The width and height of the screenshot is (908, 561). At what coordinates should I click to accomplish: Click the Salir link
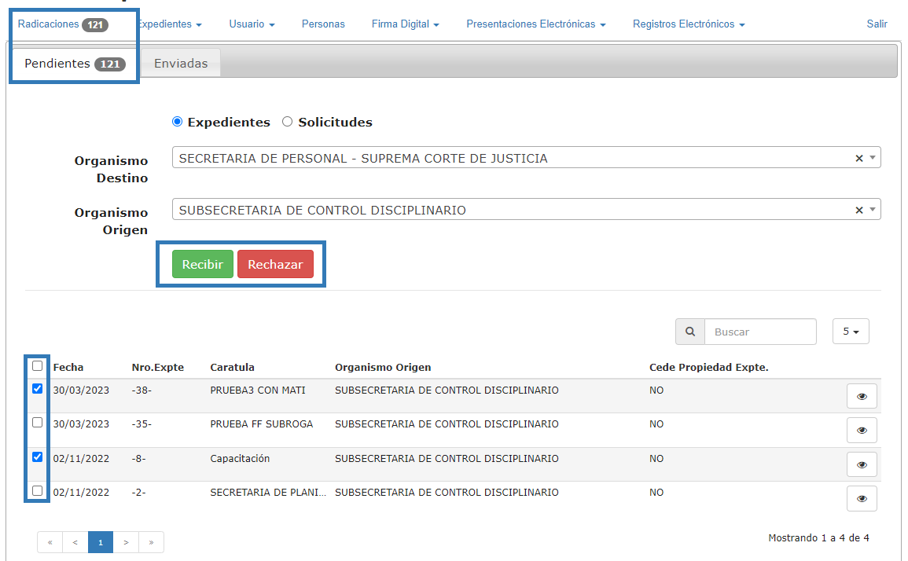[x=877, y=24]
